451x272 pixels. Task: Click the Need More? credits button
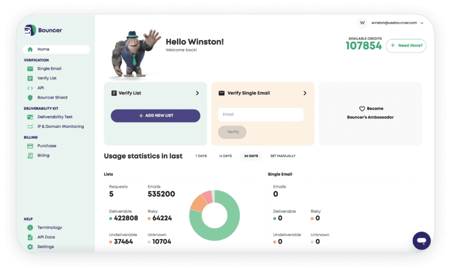point(406,46)
